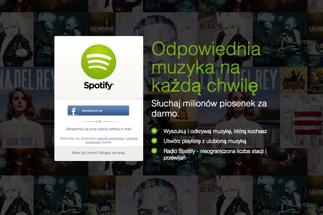Click checkmark icon beside Wyszukuj i odkrywaj
The image size is (323, 215).
[x=154, y=131]
